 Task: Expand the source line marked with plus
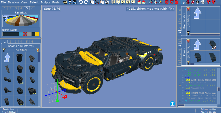coord(180,86)
